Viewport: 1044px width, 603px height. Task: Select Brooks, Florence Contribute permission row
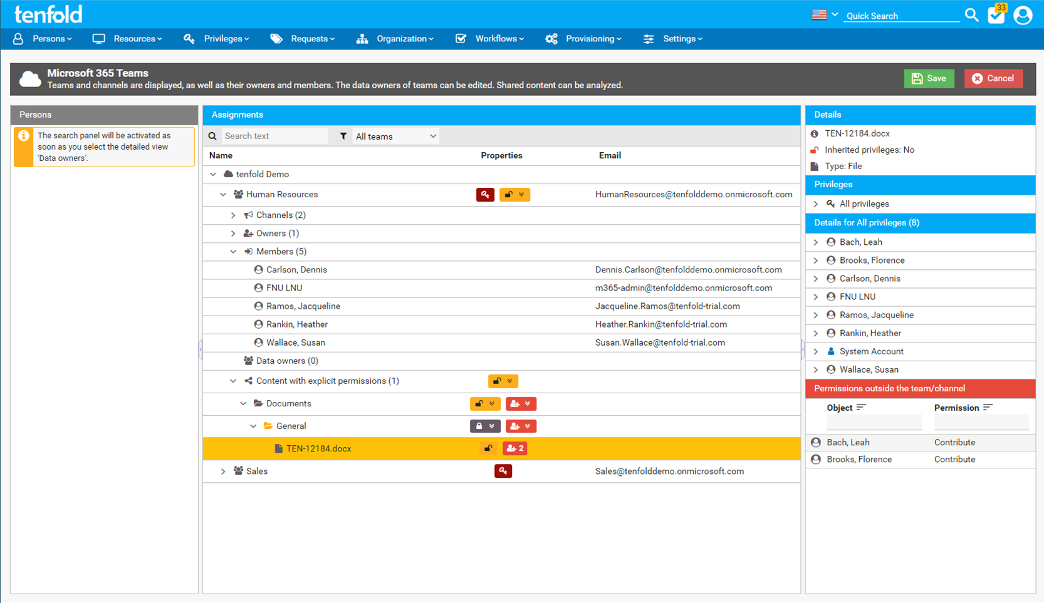click(920, 460)
